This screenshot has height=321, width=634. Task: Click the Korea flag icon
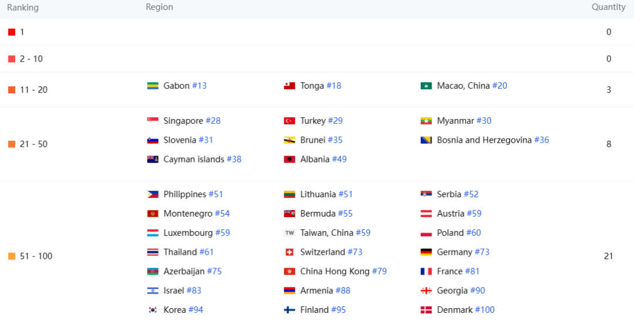tap(153, 310)
